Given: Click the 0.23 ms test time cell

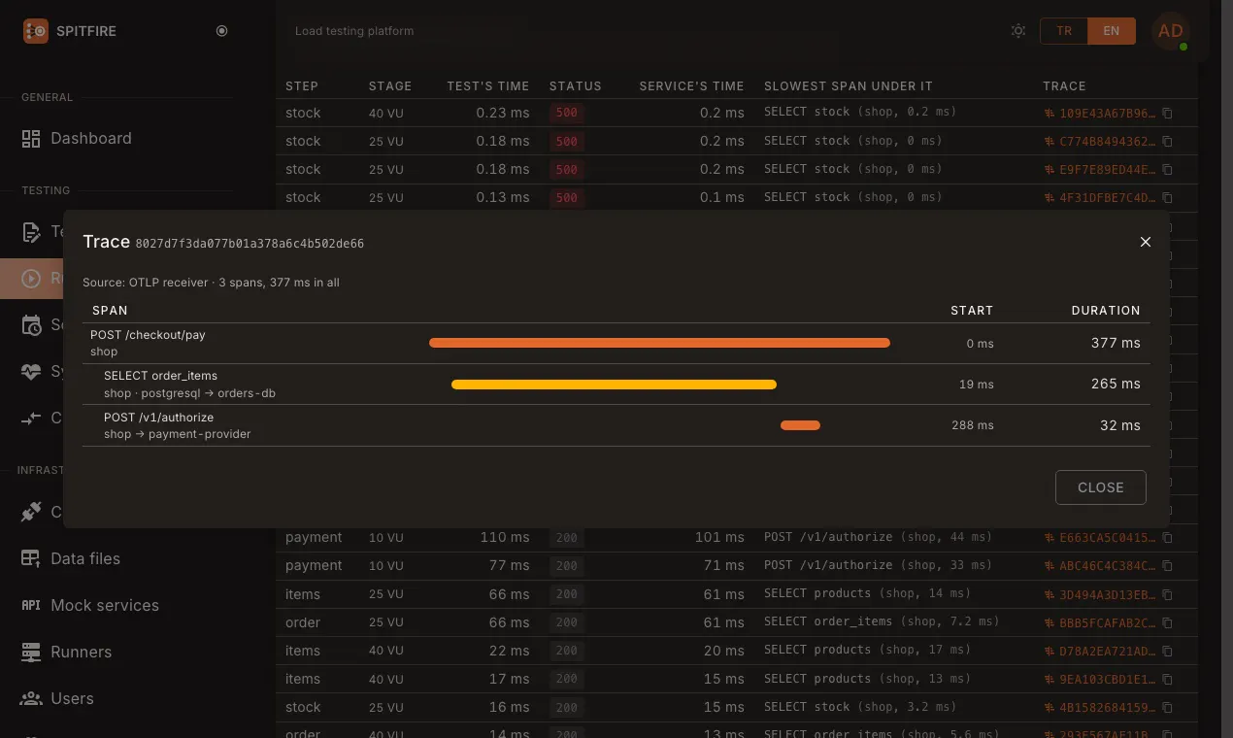Looking at the screenshot, I should point(503,114).
